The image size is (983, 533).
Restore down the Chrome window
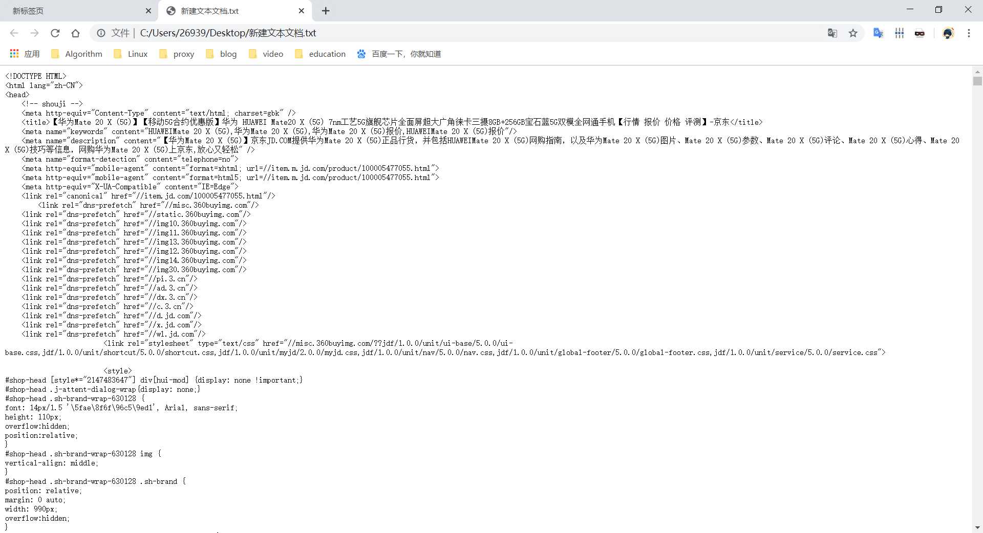[x=938, y=10]
